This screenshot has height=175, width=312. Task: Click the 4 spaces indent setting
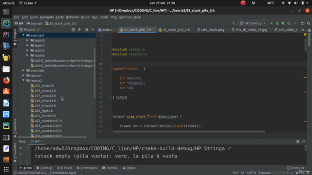[x=264, y=173]
